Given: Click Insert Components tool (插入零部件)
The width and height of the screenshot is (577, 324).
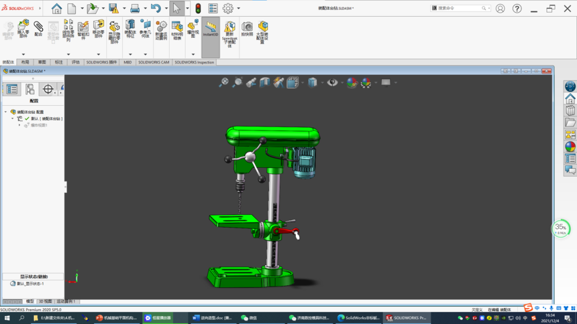Looking at the screenshot, I should tap(23, 29).
